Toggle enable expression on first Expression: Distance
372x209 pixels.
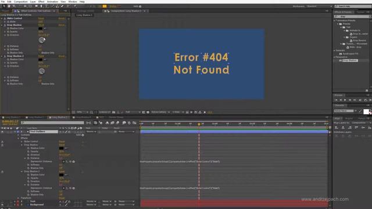click(x=63, y=161)
